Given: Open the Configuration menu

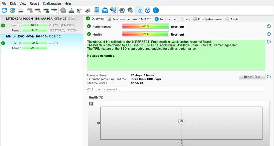Looking at the screenshot, I should coord(52,3).
